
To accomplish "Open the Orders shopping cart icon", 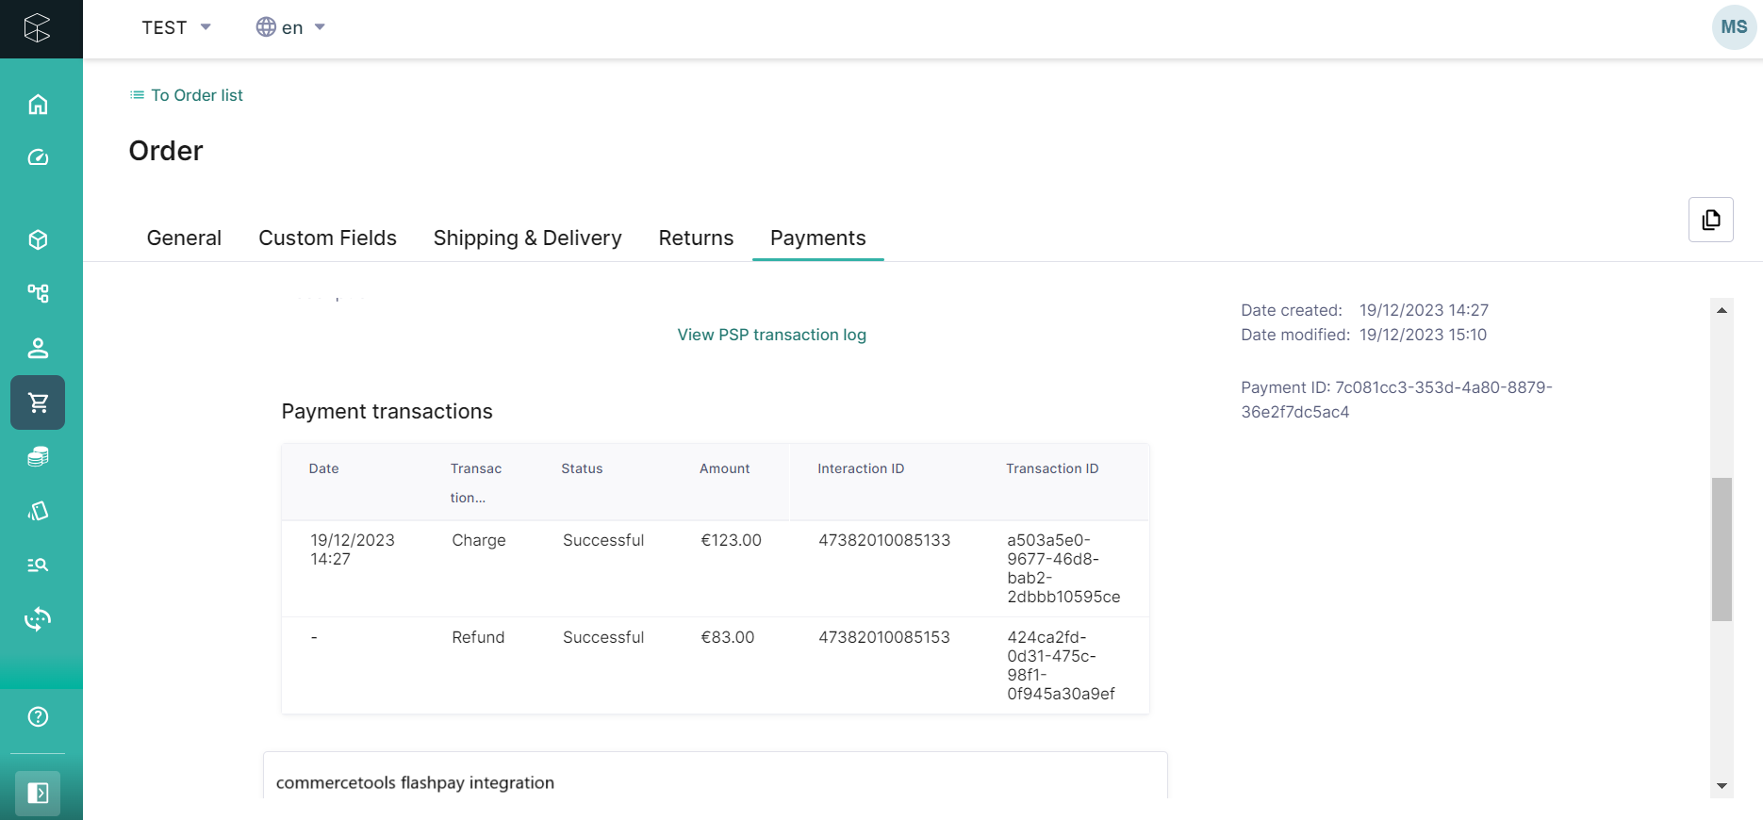I will [x=38, y=402].
